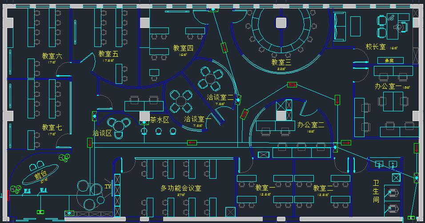Click the sofa in 校长室
425x223 pixels.
pyautogui.click(x=340, y=27)
